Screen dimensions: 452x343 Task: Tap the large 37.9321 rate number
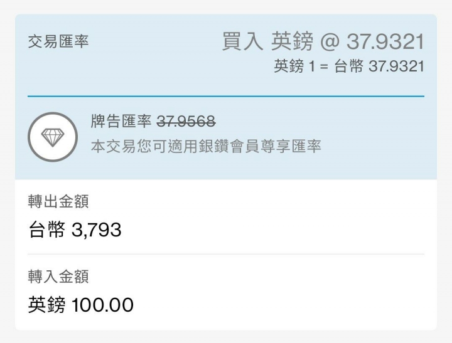click(x=385, y=41)
